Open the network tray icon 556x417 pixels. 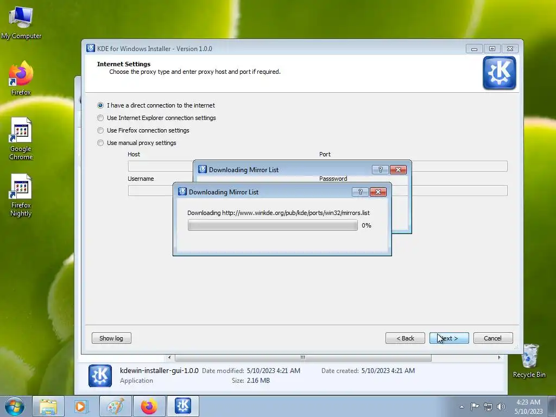[488, 407]
